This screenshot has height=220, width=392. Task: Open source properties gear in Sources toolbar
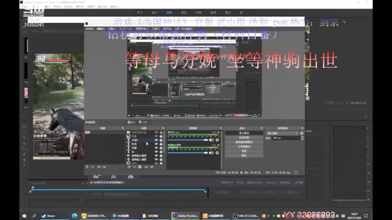click(x=140, y=167)
